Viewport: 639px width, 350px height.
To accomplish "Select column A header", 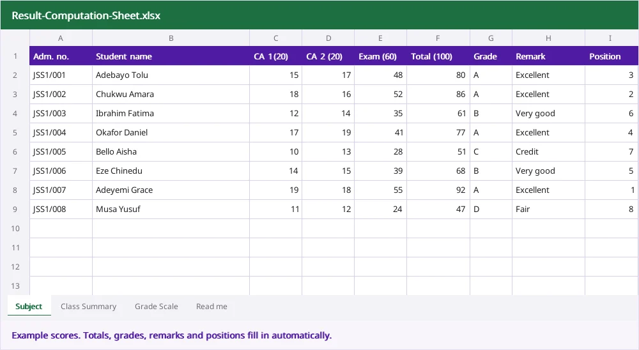I will [61, 38].
